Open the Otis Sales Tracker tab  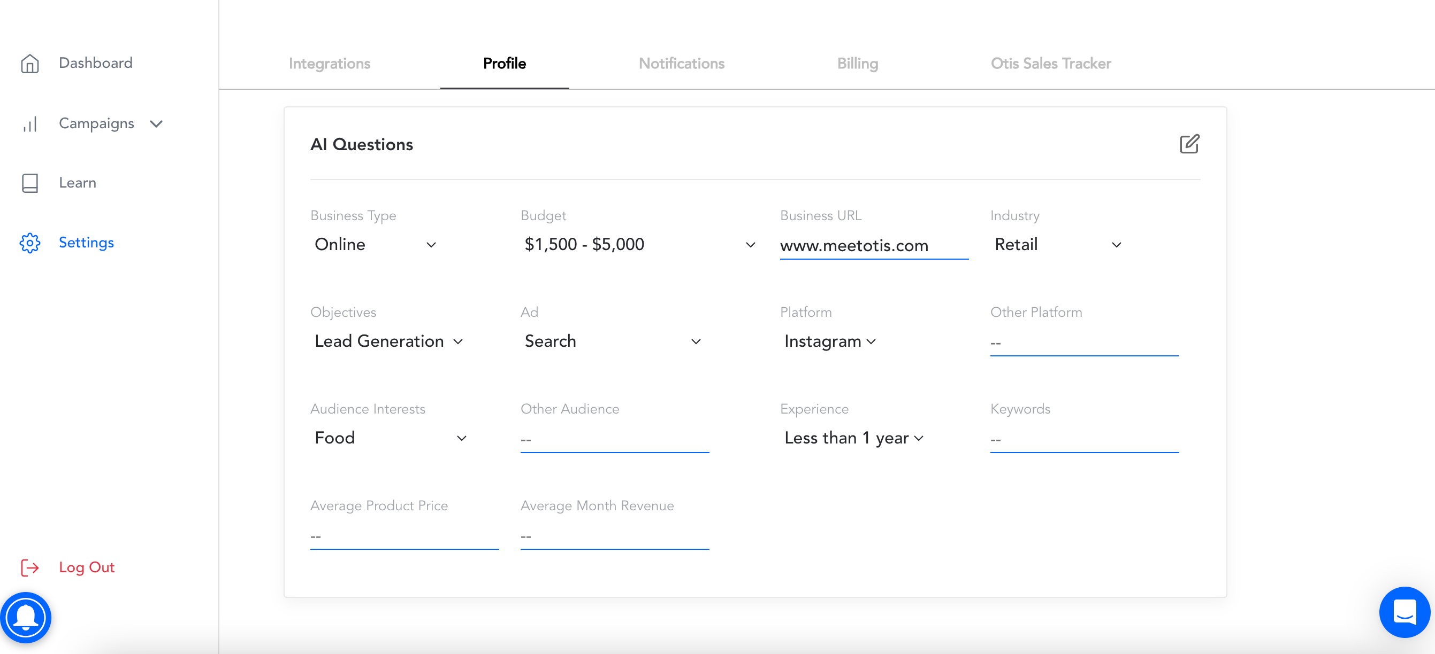[1051, 64]
